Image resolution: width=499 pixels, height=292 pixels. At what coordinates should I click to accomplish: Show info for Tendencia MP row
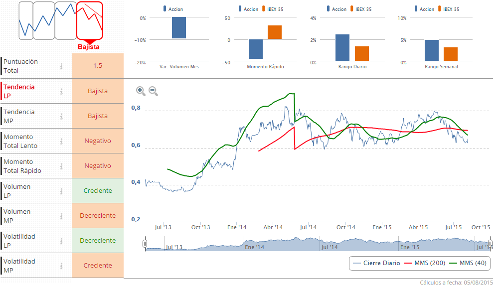point(61,116)
